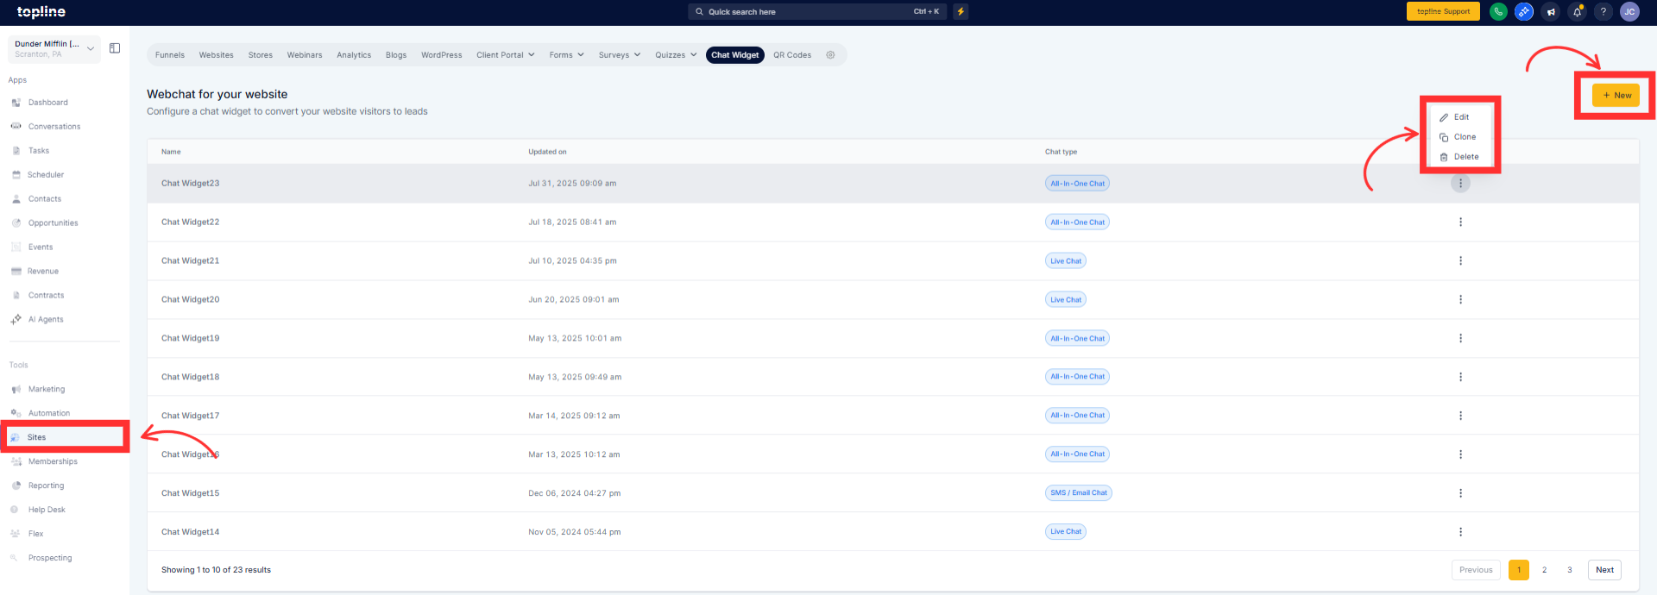Open the three-dot menu for Chat Widget18
Image resolution: width=1657 pixels, height=595 pixels.
click(1460, 377)
